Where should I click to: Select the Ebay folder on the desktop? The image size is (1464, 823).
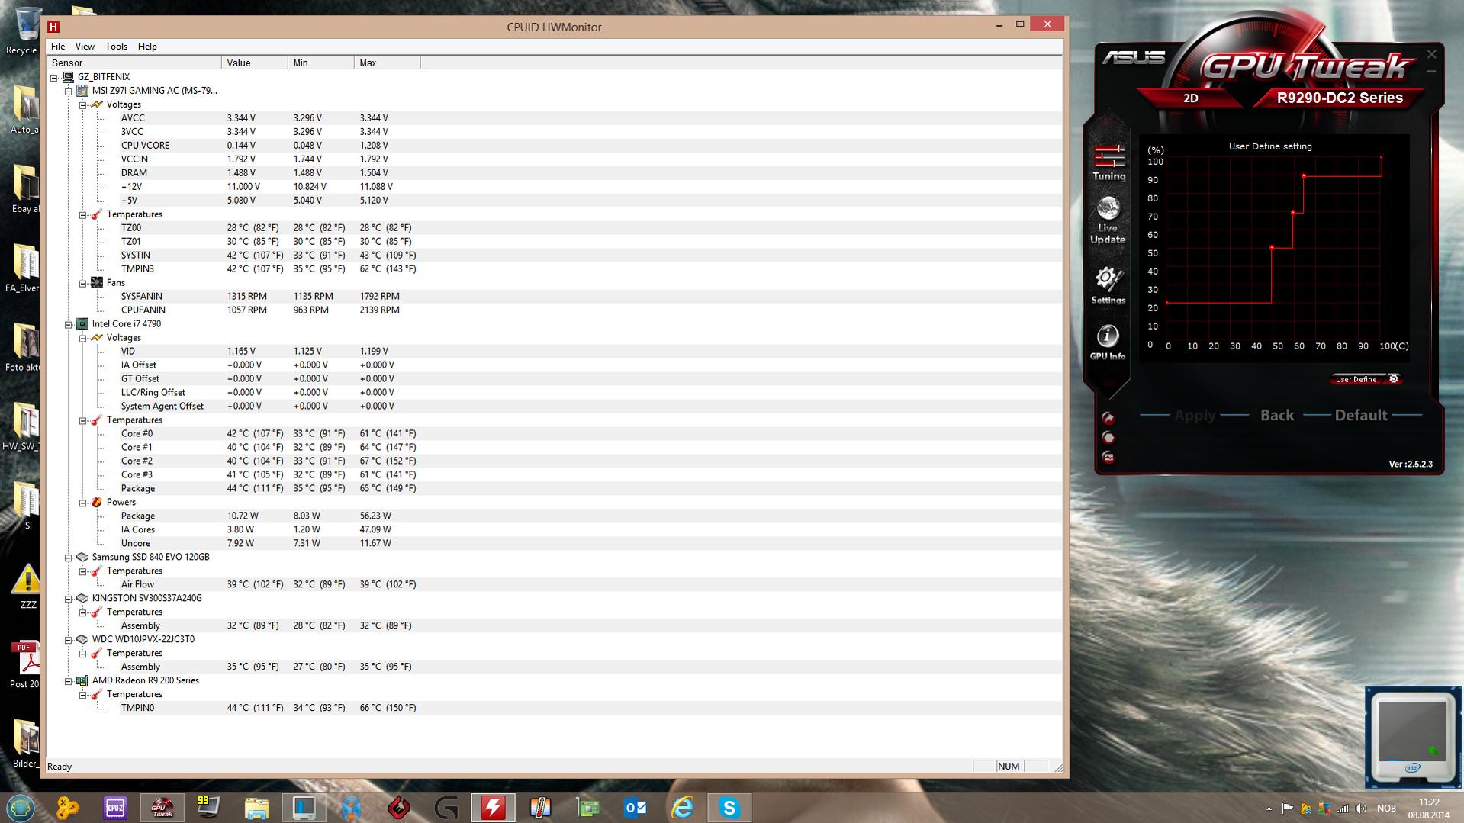tap(25, 189)
